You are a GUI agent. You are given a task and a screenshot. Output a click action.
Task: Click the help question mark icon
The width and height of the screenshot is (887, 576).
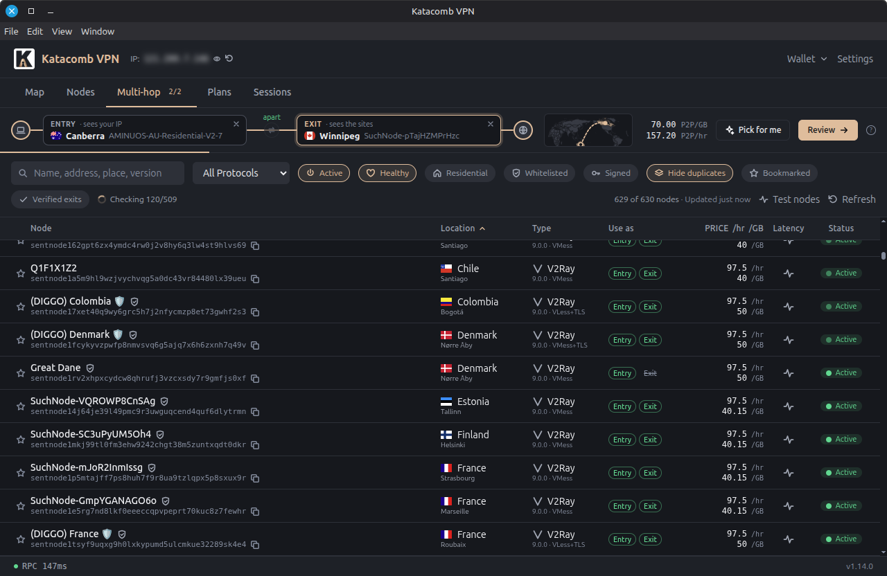[871, 130]
